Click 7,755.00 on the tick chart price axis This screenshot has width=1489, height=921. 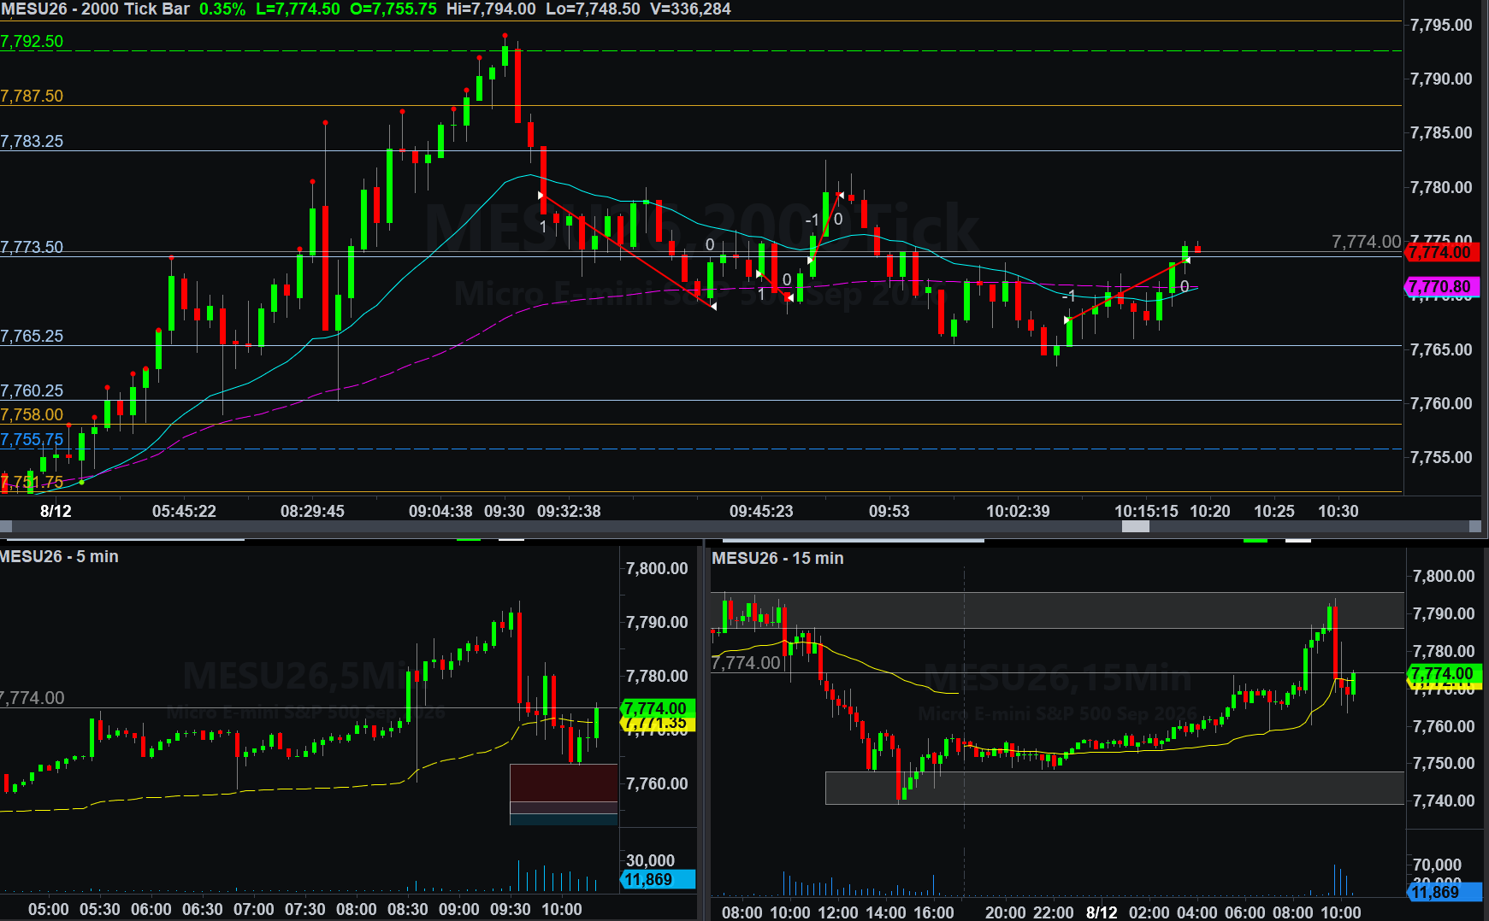coord(1441,458)
